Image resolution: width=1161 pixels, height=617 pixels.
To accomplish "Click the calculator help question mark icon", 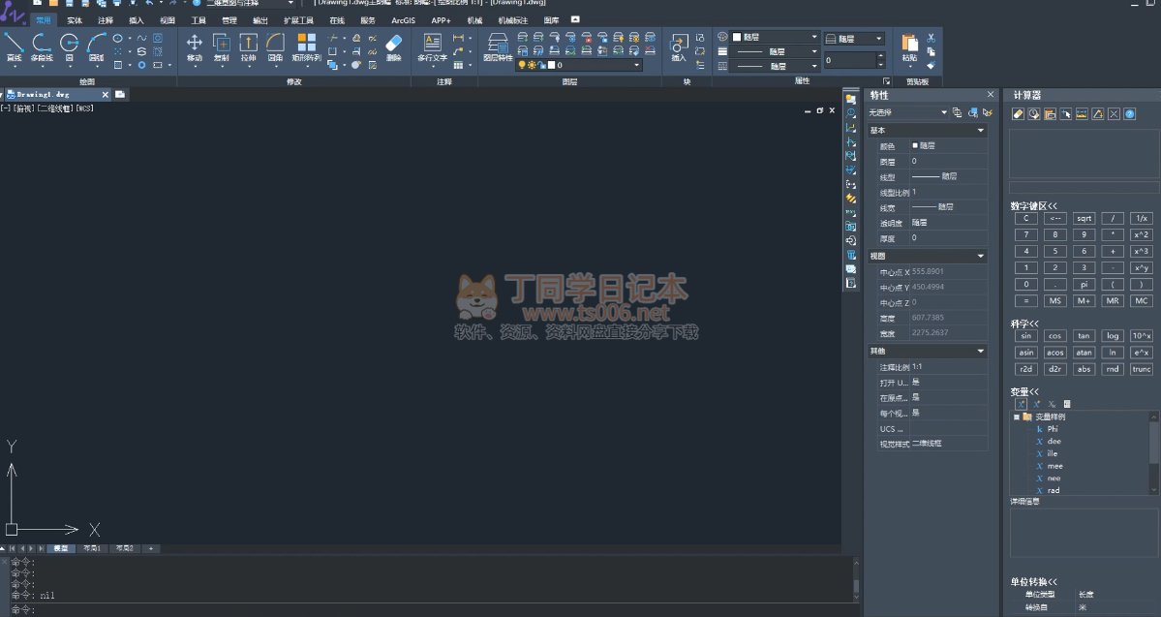I will 1130,114.
